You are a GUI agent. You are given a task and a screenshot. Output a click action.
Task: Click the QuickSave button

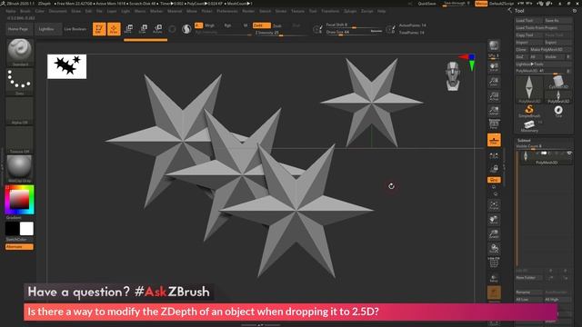pyautogui.click(x=426, y=4)
